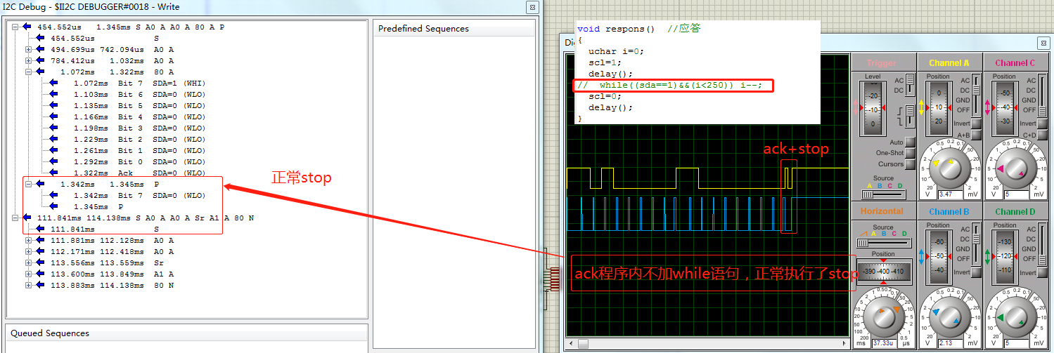
Task: Collapse the 454.552us S A0 A A0 A 80 A P sequence
Action: pyautogui.click(x=15, y=27)
